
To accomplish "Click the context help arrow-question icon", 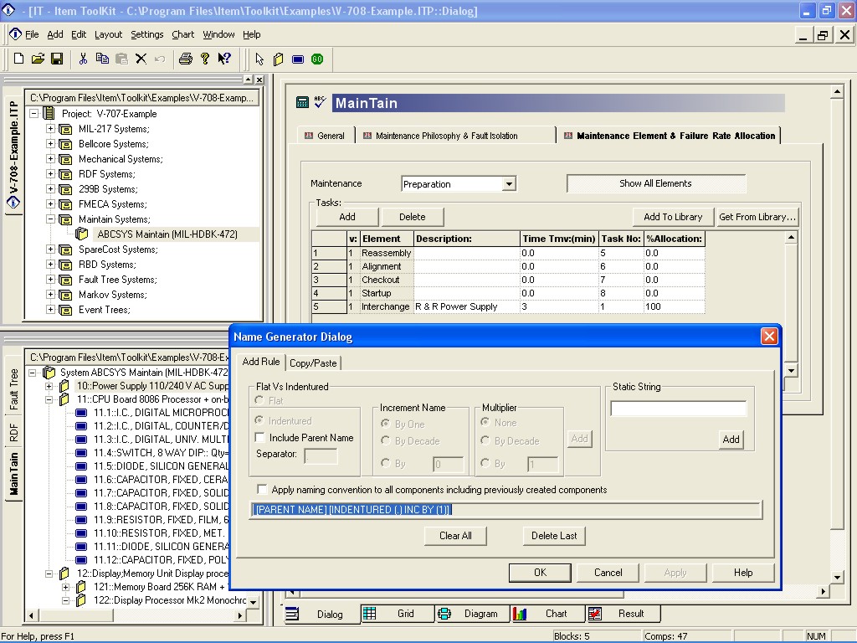I will pyautogui.click(x=224, y=59).
